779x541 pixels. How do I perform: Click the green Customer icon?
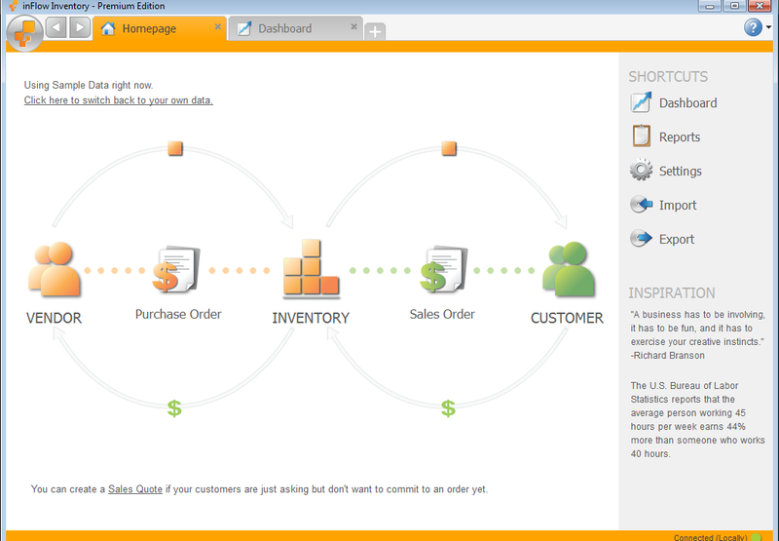point(567,269)
